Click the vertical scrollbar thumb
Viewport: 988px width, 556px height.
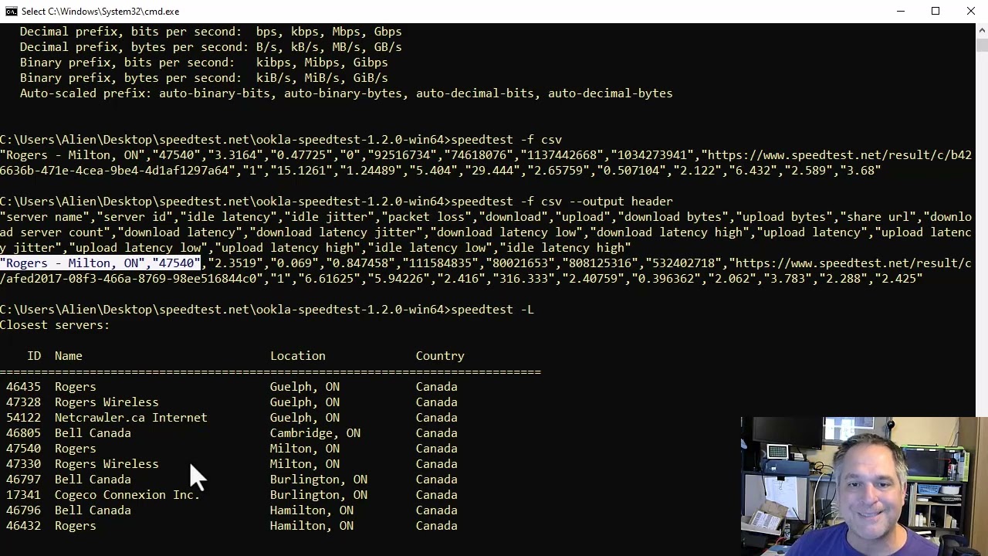click(982, 44)
